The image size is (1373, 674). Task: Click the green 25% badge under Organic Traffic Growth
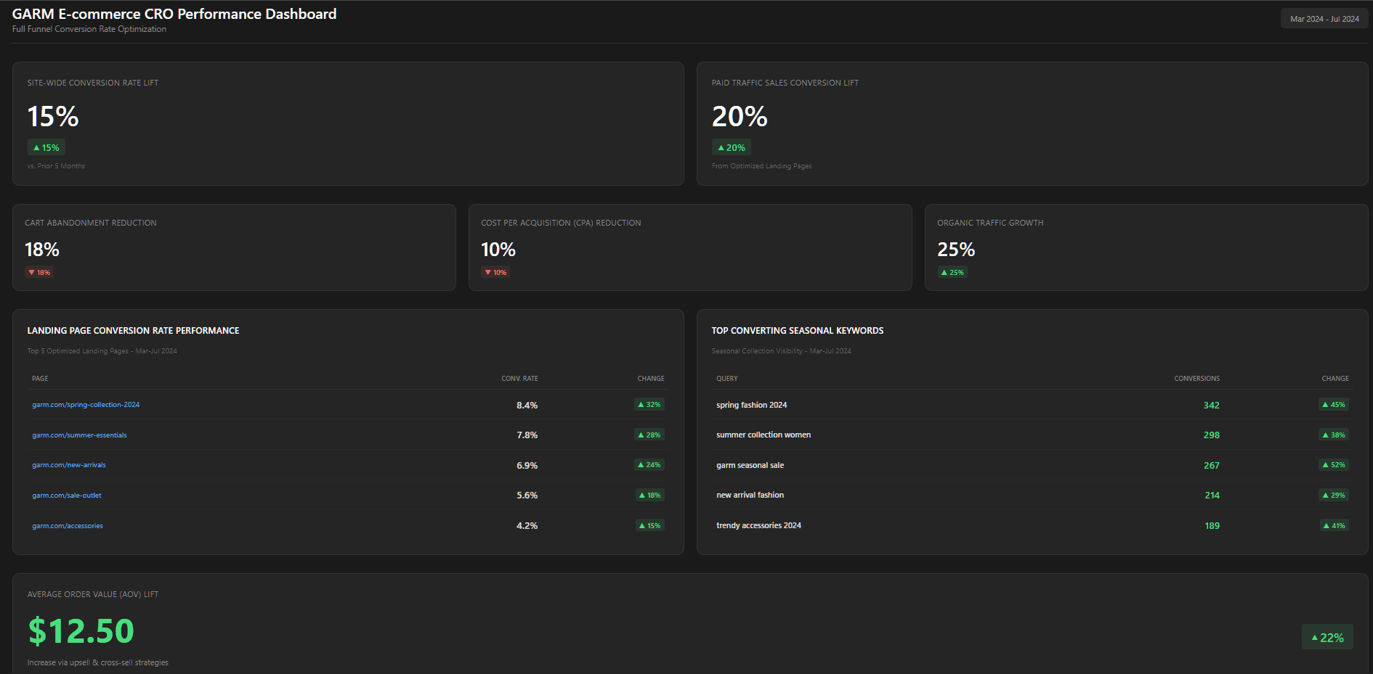tap(952, 273)
